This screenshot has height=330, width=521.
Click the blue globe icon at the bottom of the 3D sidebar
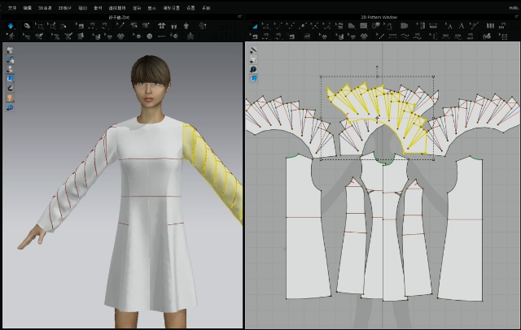pyautogui.click(x=10, y=106)
